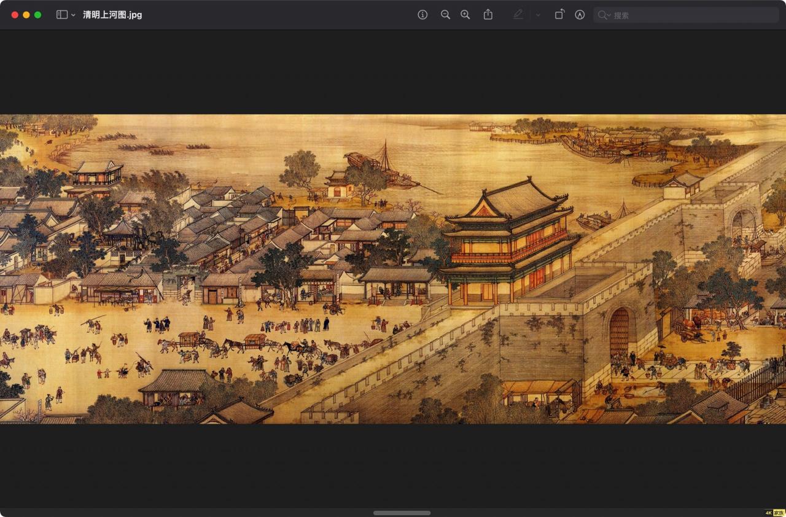Open the search scope dropdown in search field
The height and width of the screenshot is (517, 786).
tap(608, 14)
